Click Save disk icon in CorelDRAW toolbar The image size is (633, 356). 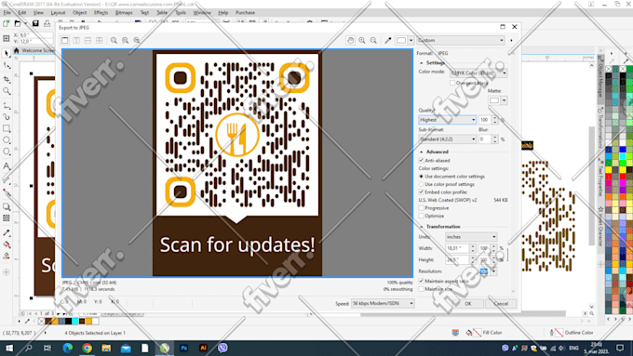coord(35,24)
